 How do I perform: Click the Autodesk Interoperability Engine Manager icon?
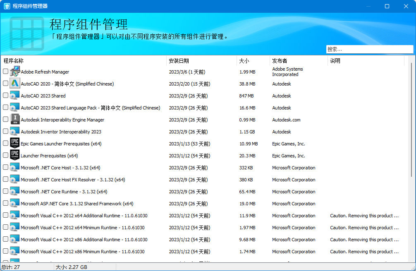(x=15, y=119)
